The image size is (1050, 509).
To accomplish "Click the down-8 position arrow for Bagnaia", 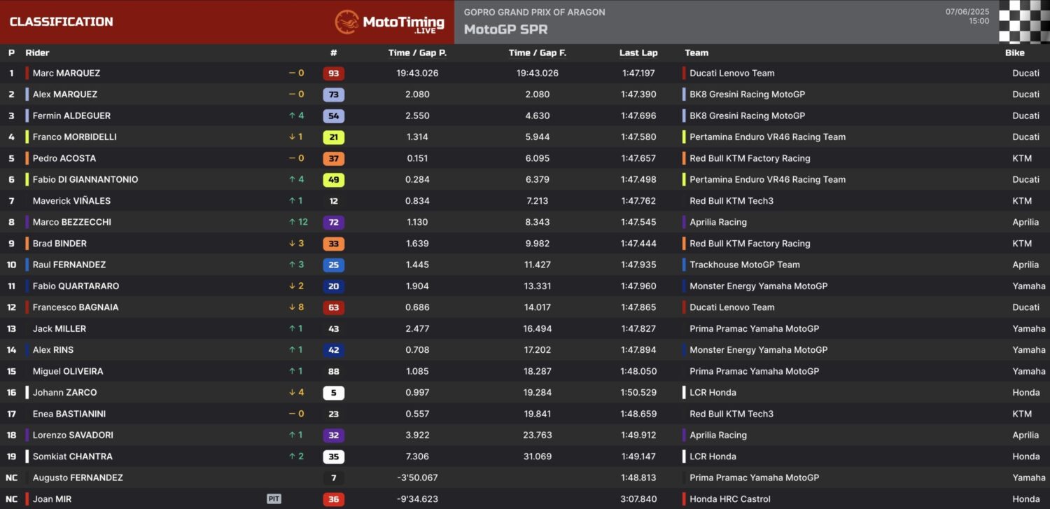I will (297, 307).
